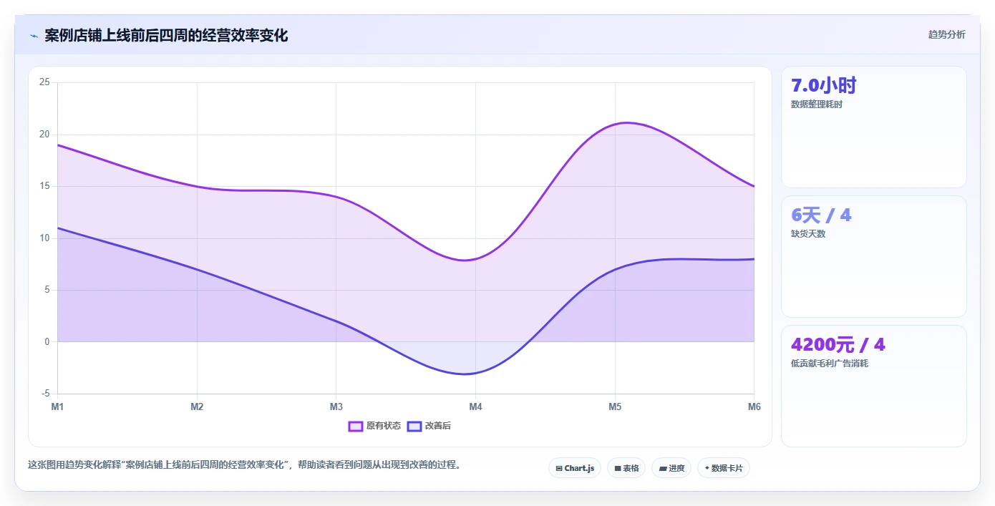Select the 表格 tag chip
Viewport: 995px width, 506px height.
click(626, 468)
